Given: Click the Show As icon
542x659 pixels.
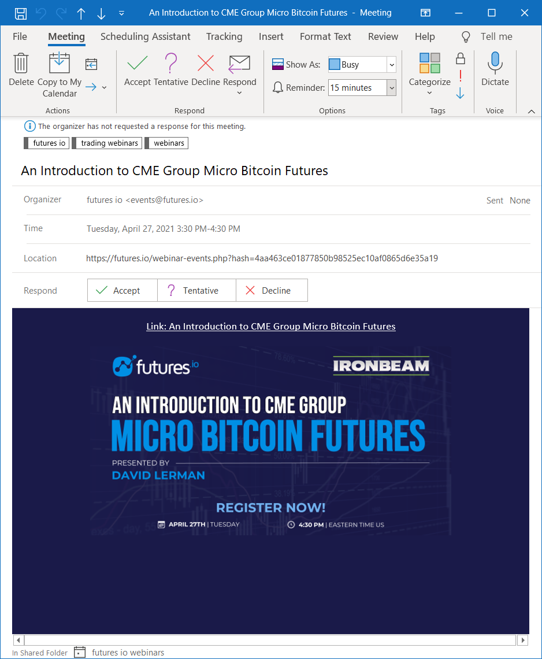Looking at the screenshot, I should [x=278, y=64].
